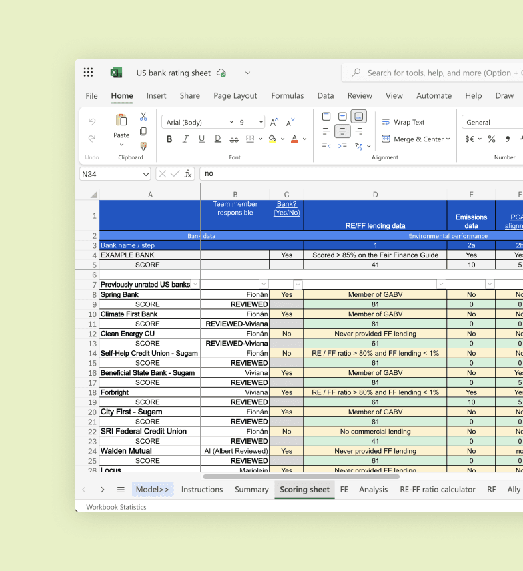The width and height of the screenshot is (523, 571).
Task: Switch to the Formulas tab
Action: click(288, 96)
